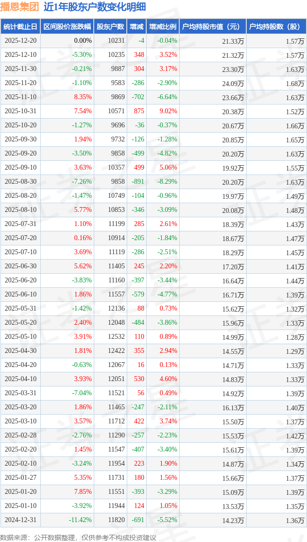
Task: Click the 播恩集团 title text
Action: (20, 7)
